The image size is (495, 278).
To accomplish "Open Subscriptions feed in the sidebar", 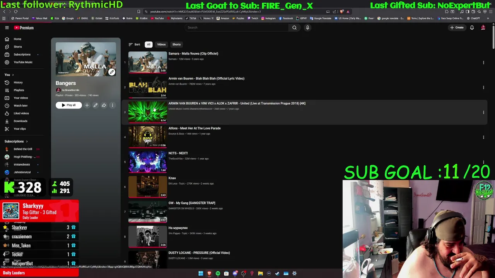I will (x=22, y=54).
